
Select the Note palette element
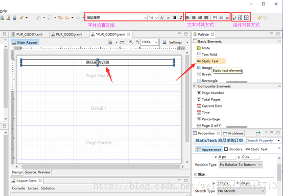(203, 48)
